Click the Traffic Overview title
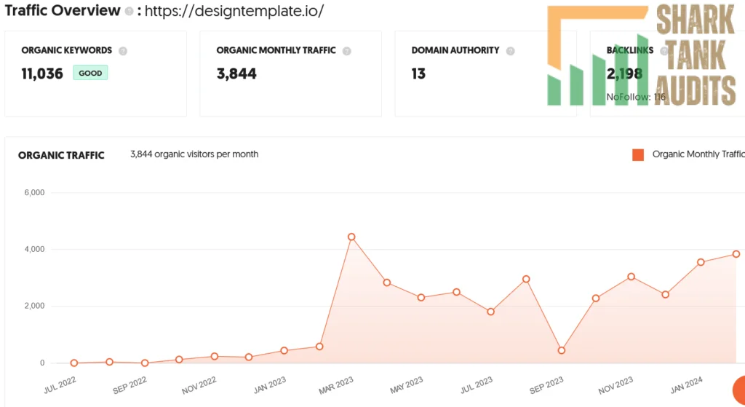 pyautogui.click(x=63, y=10)
